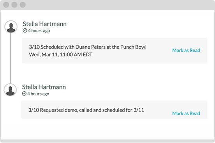This screenshot has height=143, width=215.
Task: Click the second gray window control circle
Action: tap(14, 5)
